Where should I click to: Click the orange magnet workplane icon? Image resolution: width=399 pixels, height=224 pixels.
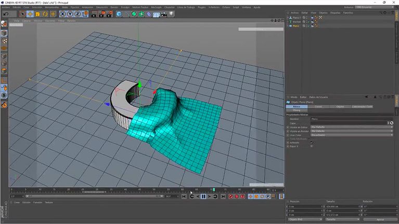pos(4,105)
